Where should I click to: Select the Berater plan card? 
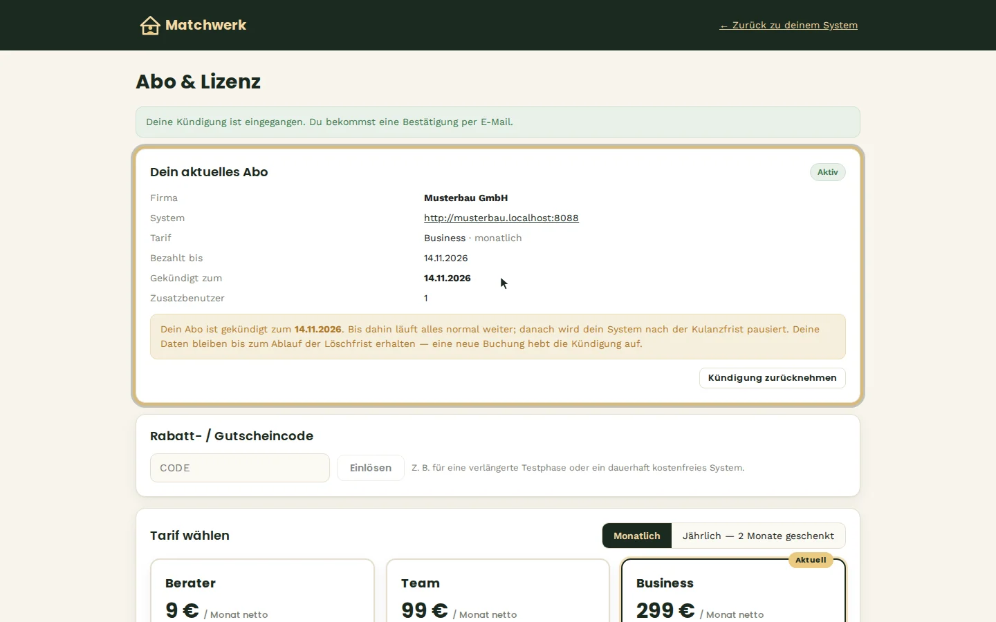point(262,591)
